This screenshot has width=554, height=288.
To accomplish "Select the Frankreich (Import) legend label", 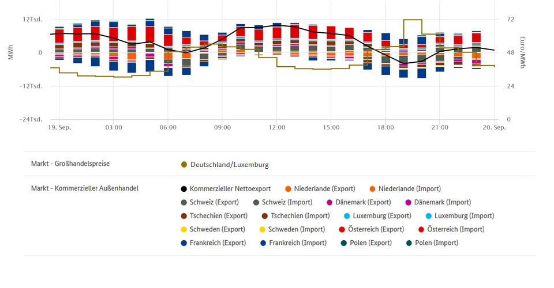I will pos(298,243).
